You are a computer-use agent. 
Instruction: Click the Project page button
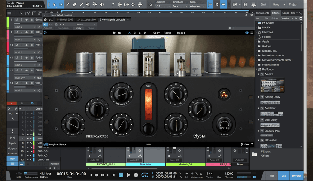(x=293, y=4)
